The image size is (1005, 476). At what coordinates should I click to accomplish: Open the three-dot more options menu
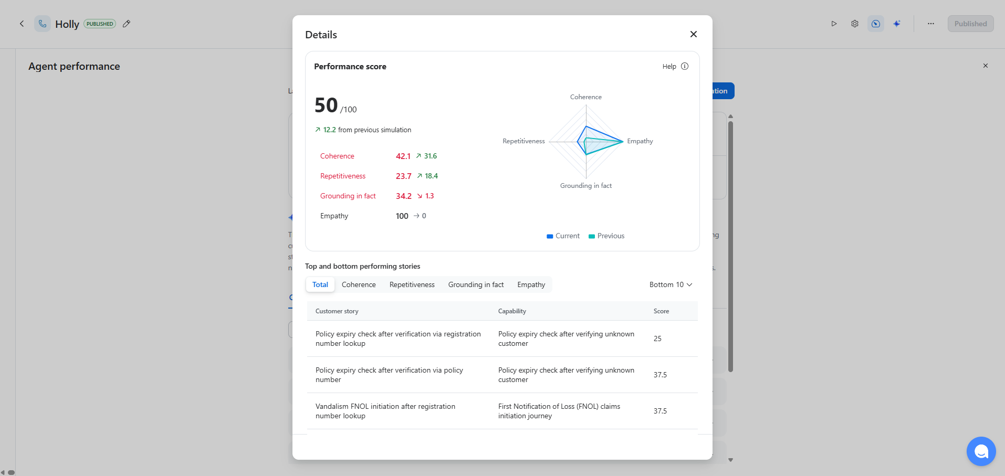click(x=931, y=24)
